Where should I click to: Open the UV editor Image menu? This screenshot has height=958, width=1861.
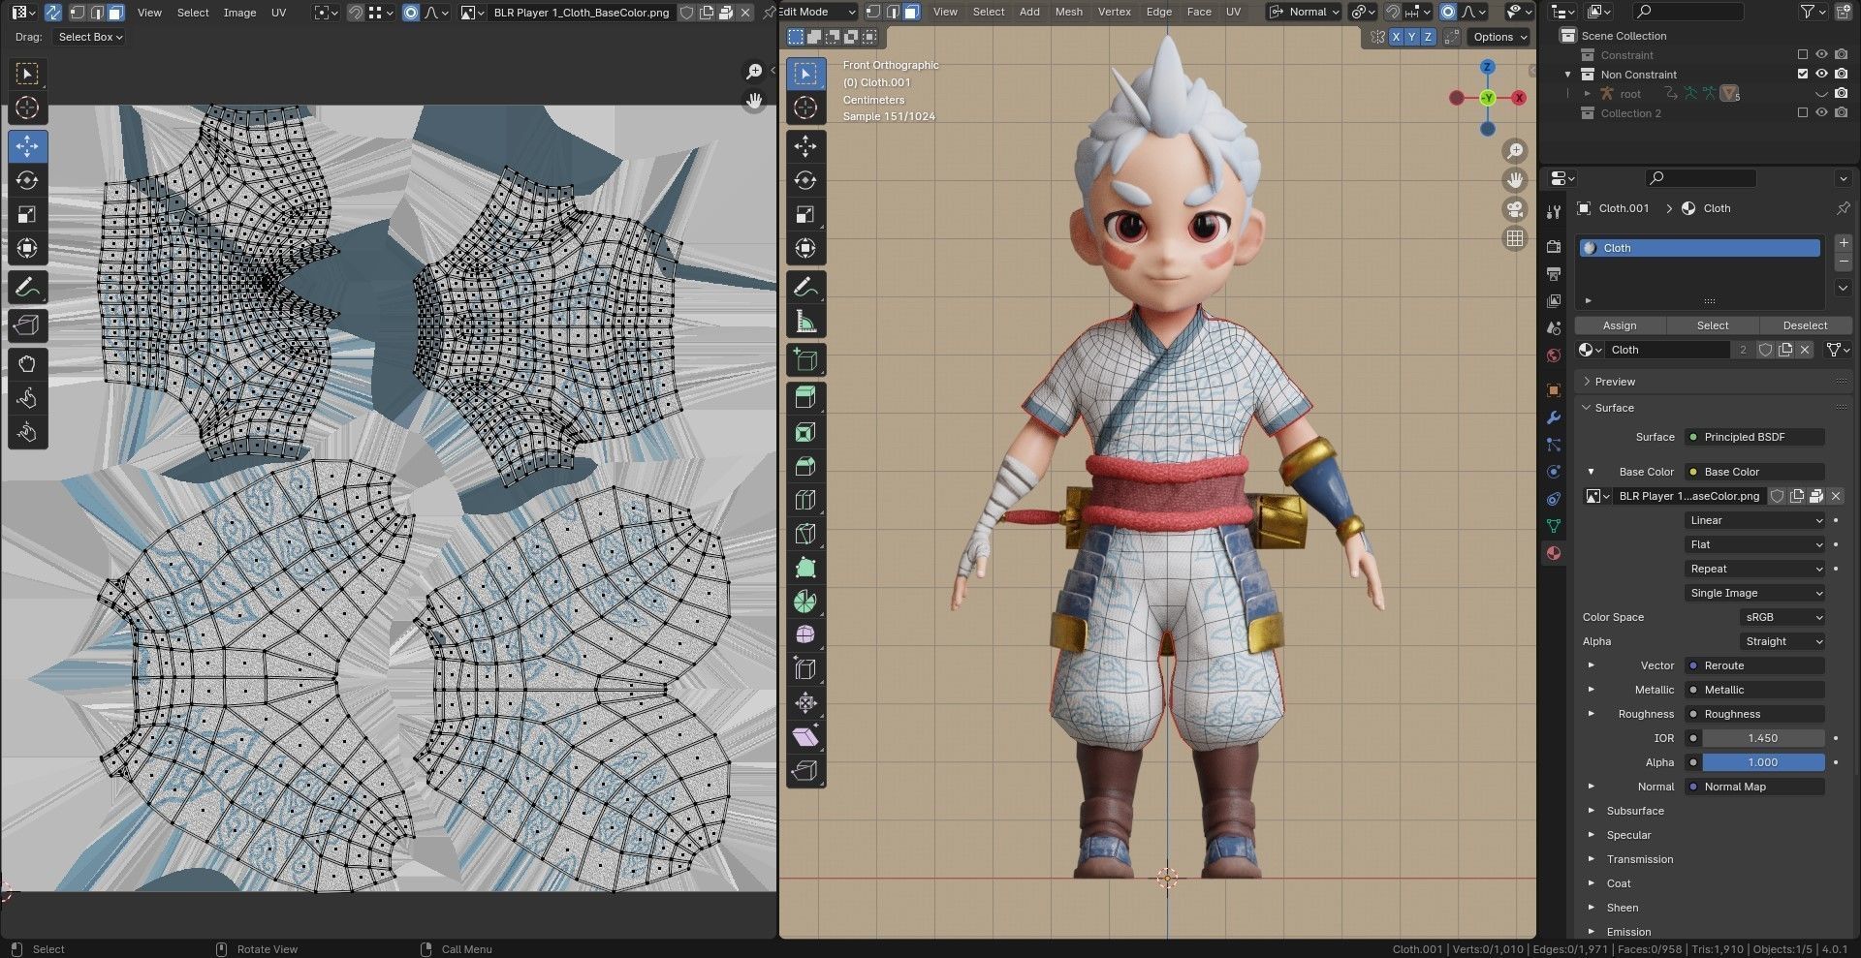click(239, 13)
